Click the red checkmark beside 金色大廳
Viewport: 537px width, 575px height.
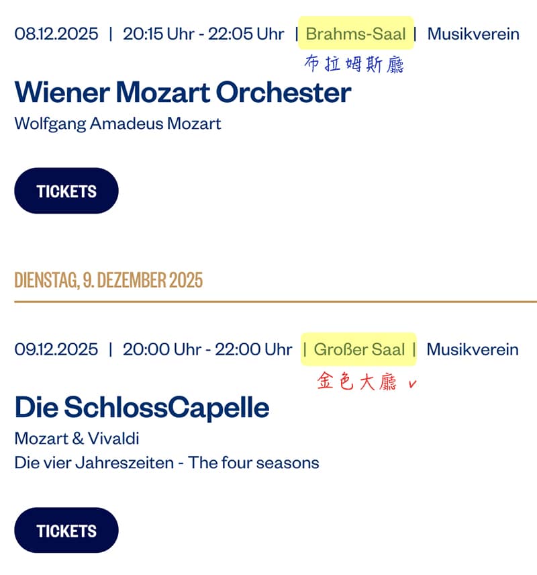pyautogui.click(x=412, y=384)
